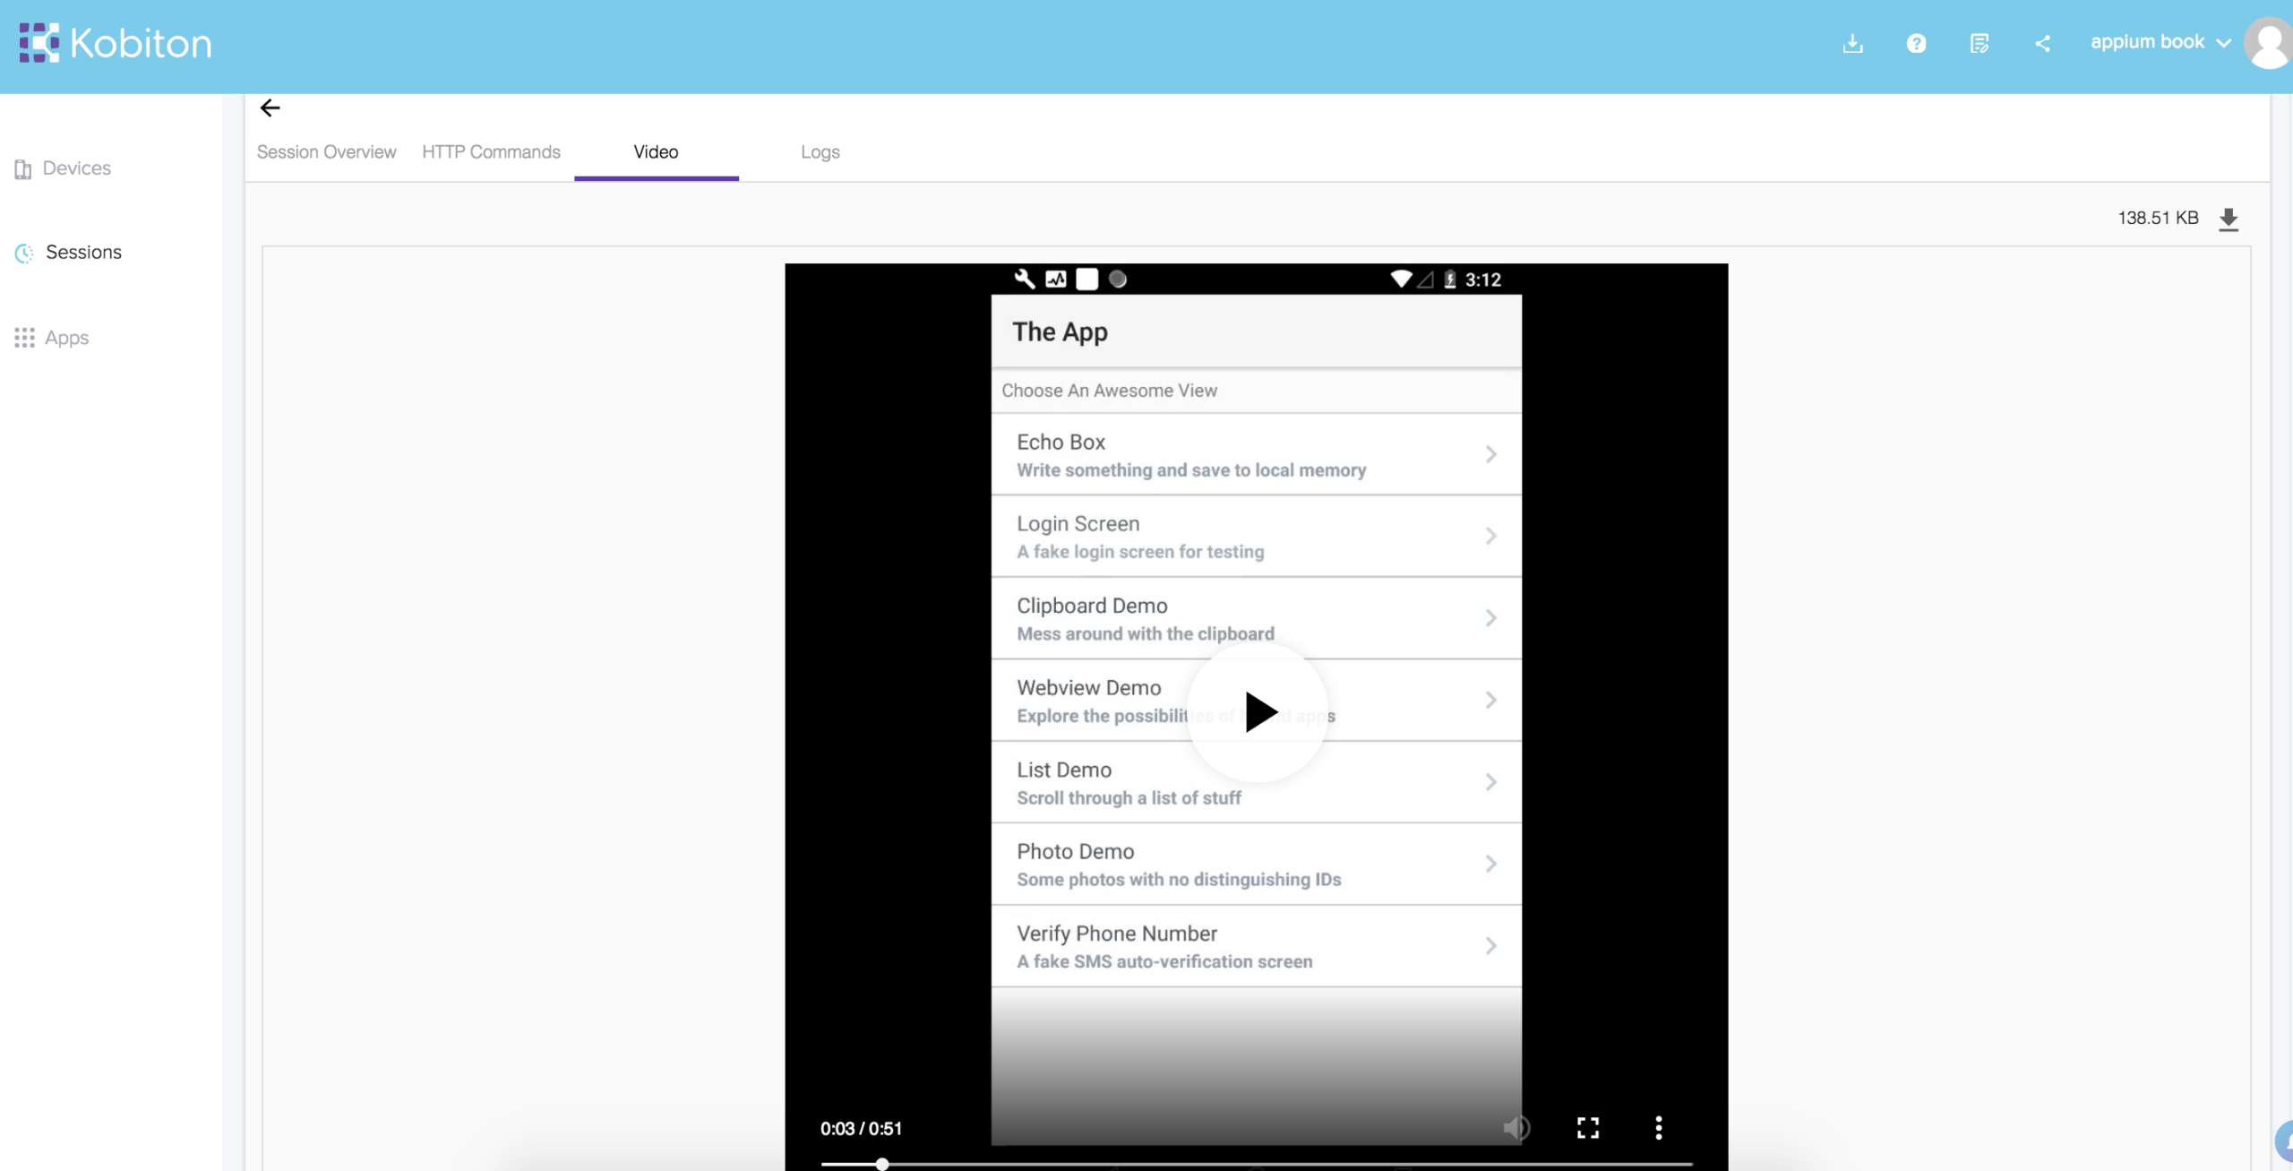
Task: Click the back arrow icon
Action: (x=270, y=108)
